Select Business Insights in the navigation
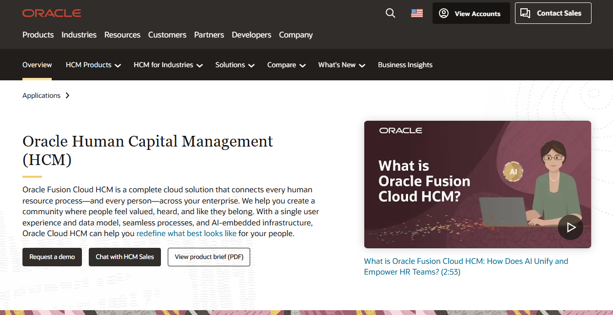Screen dimensions: 613x315 click(405, 64)
